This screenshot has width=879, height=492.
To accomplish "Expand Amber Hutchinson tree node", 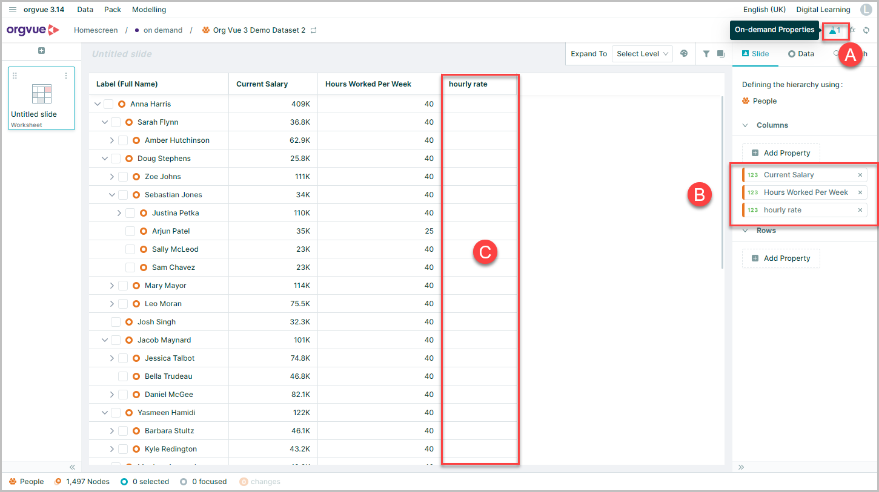I will coord(112,140).
